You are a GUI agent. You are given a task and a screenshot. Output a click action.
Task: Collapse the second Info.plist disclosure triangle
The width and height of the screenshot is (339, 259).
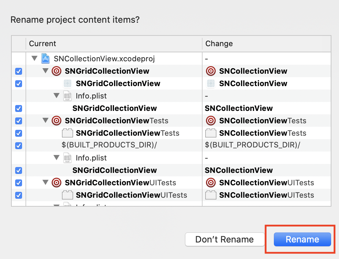56,158
